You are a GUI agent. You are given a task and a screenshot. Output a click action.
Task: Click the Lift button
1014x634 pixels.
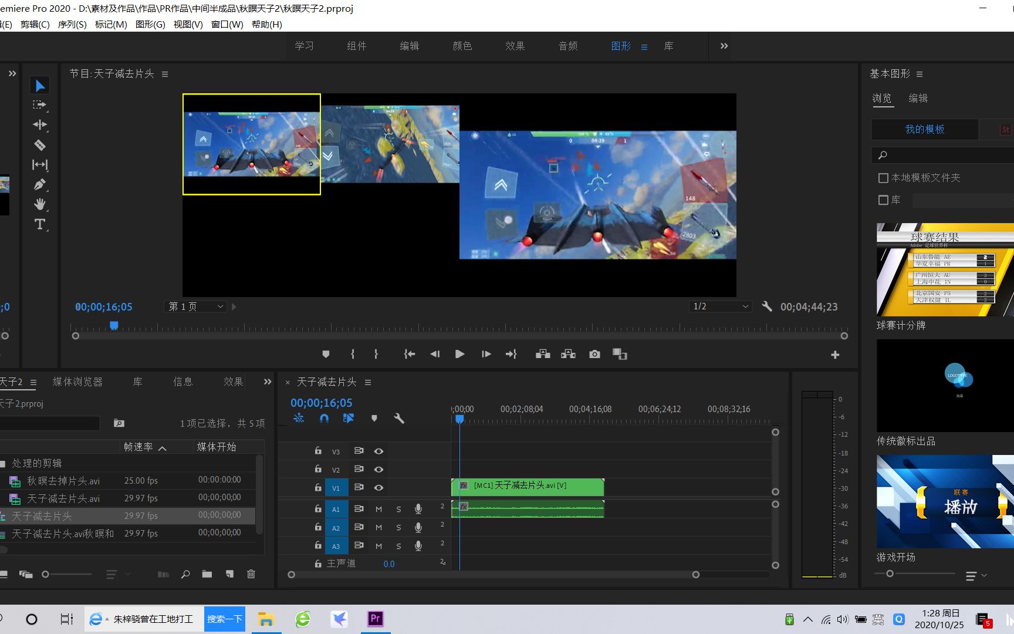pos(543,354)
